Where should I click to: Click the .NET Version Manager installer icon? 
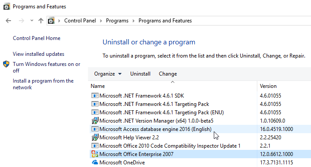tap(95, 121)
